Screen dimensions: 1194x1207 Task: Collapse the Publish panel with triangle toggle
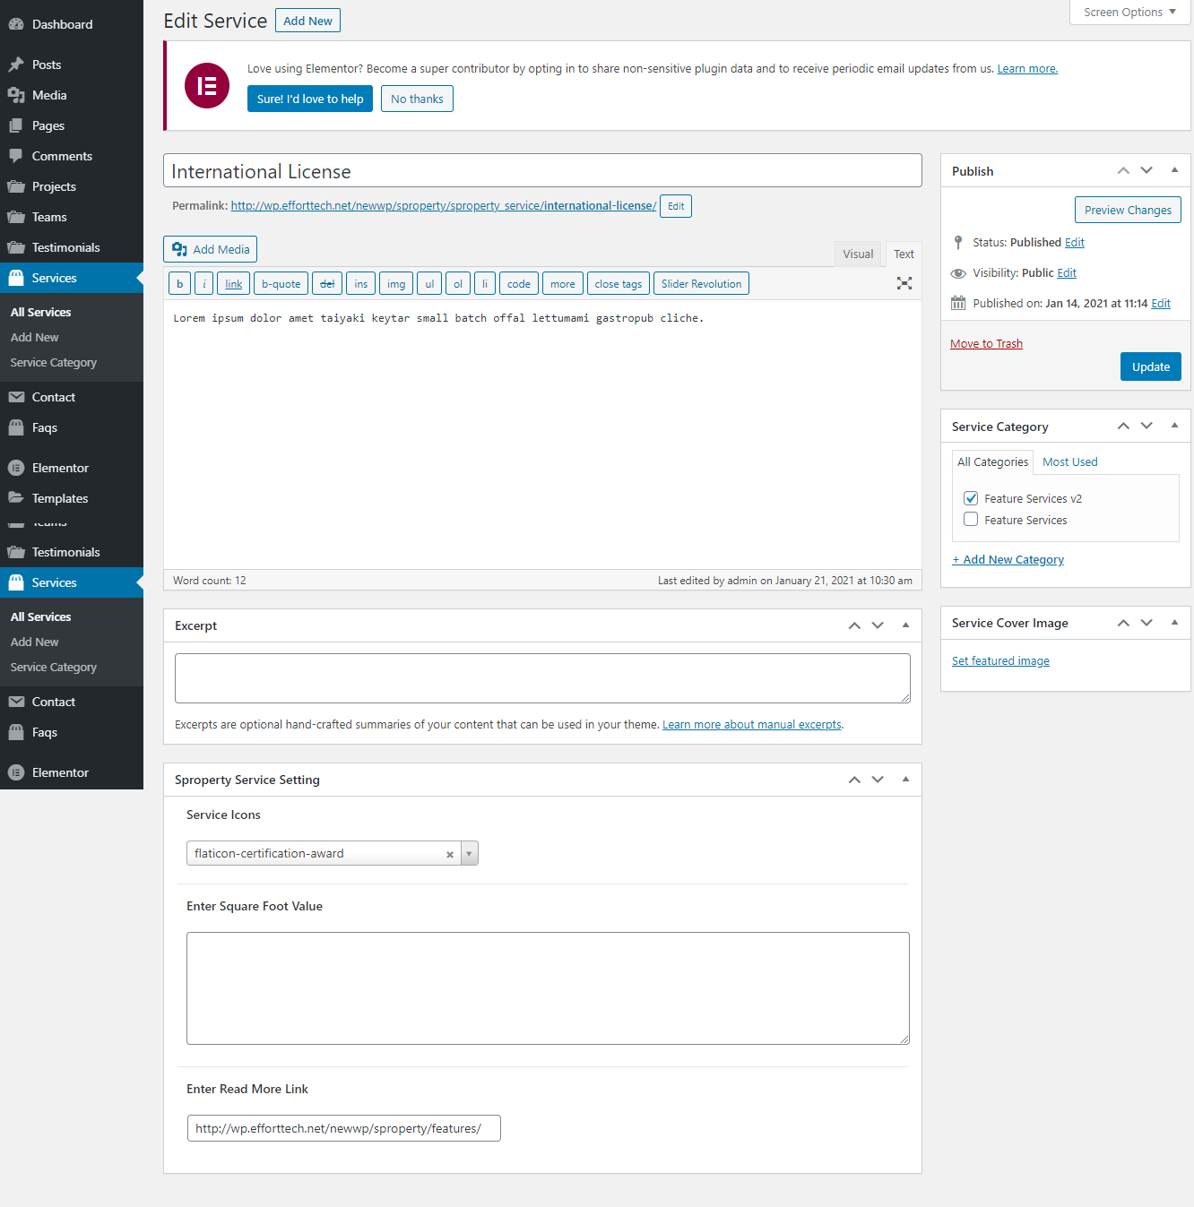pyautogui.click(x=1174, y=170)
